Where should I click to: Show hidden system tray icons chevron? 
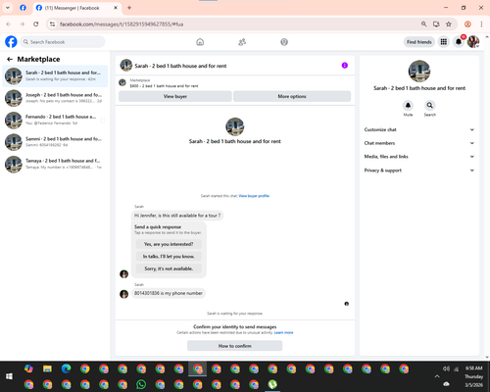[437, 376]
